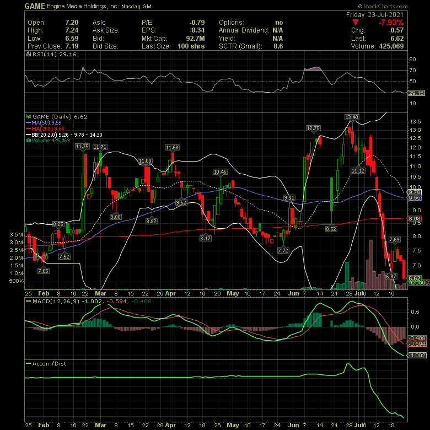Click the Options value no

279,23
